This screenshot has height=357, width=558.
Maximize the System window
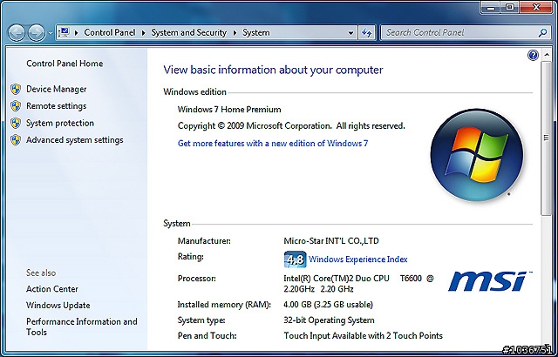pos(510,7)
